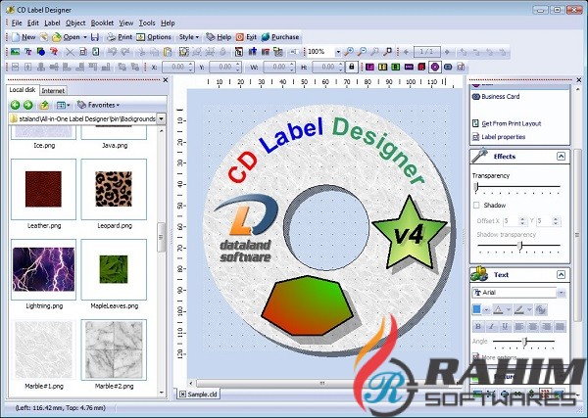Click the New label button
The height and width of the screenshot is (418, 588).
click(24, 37)
